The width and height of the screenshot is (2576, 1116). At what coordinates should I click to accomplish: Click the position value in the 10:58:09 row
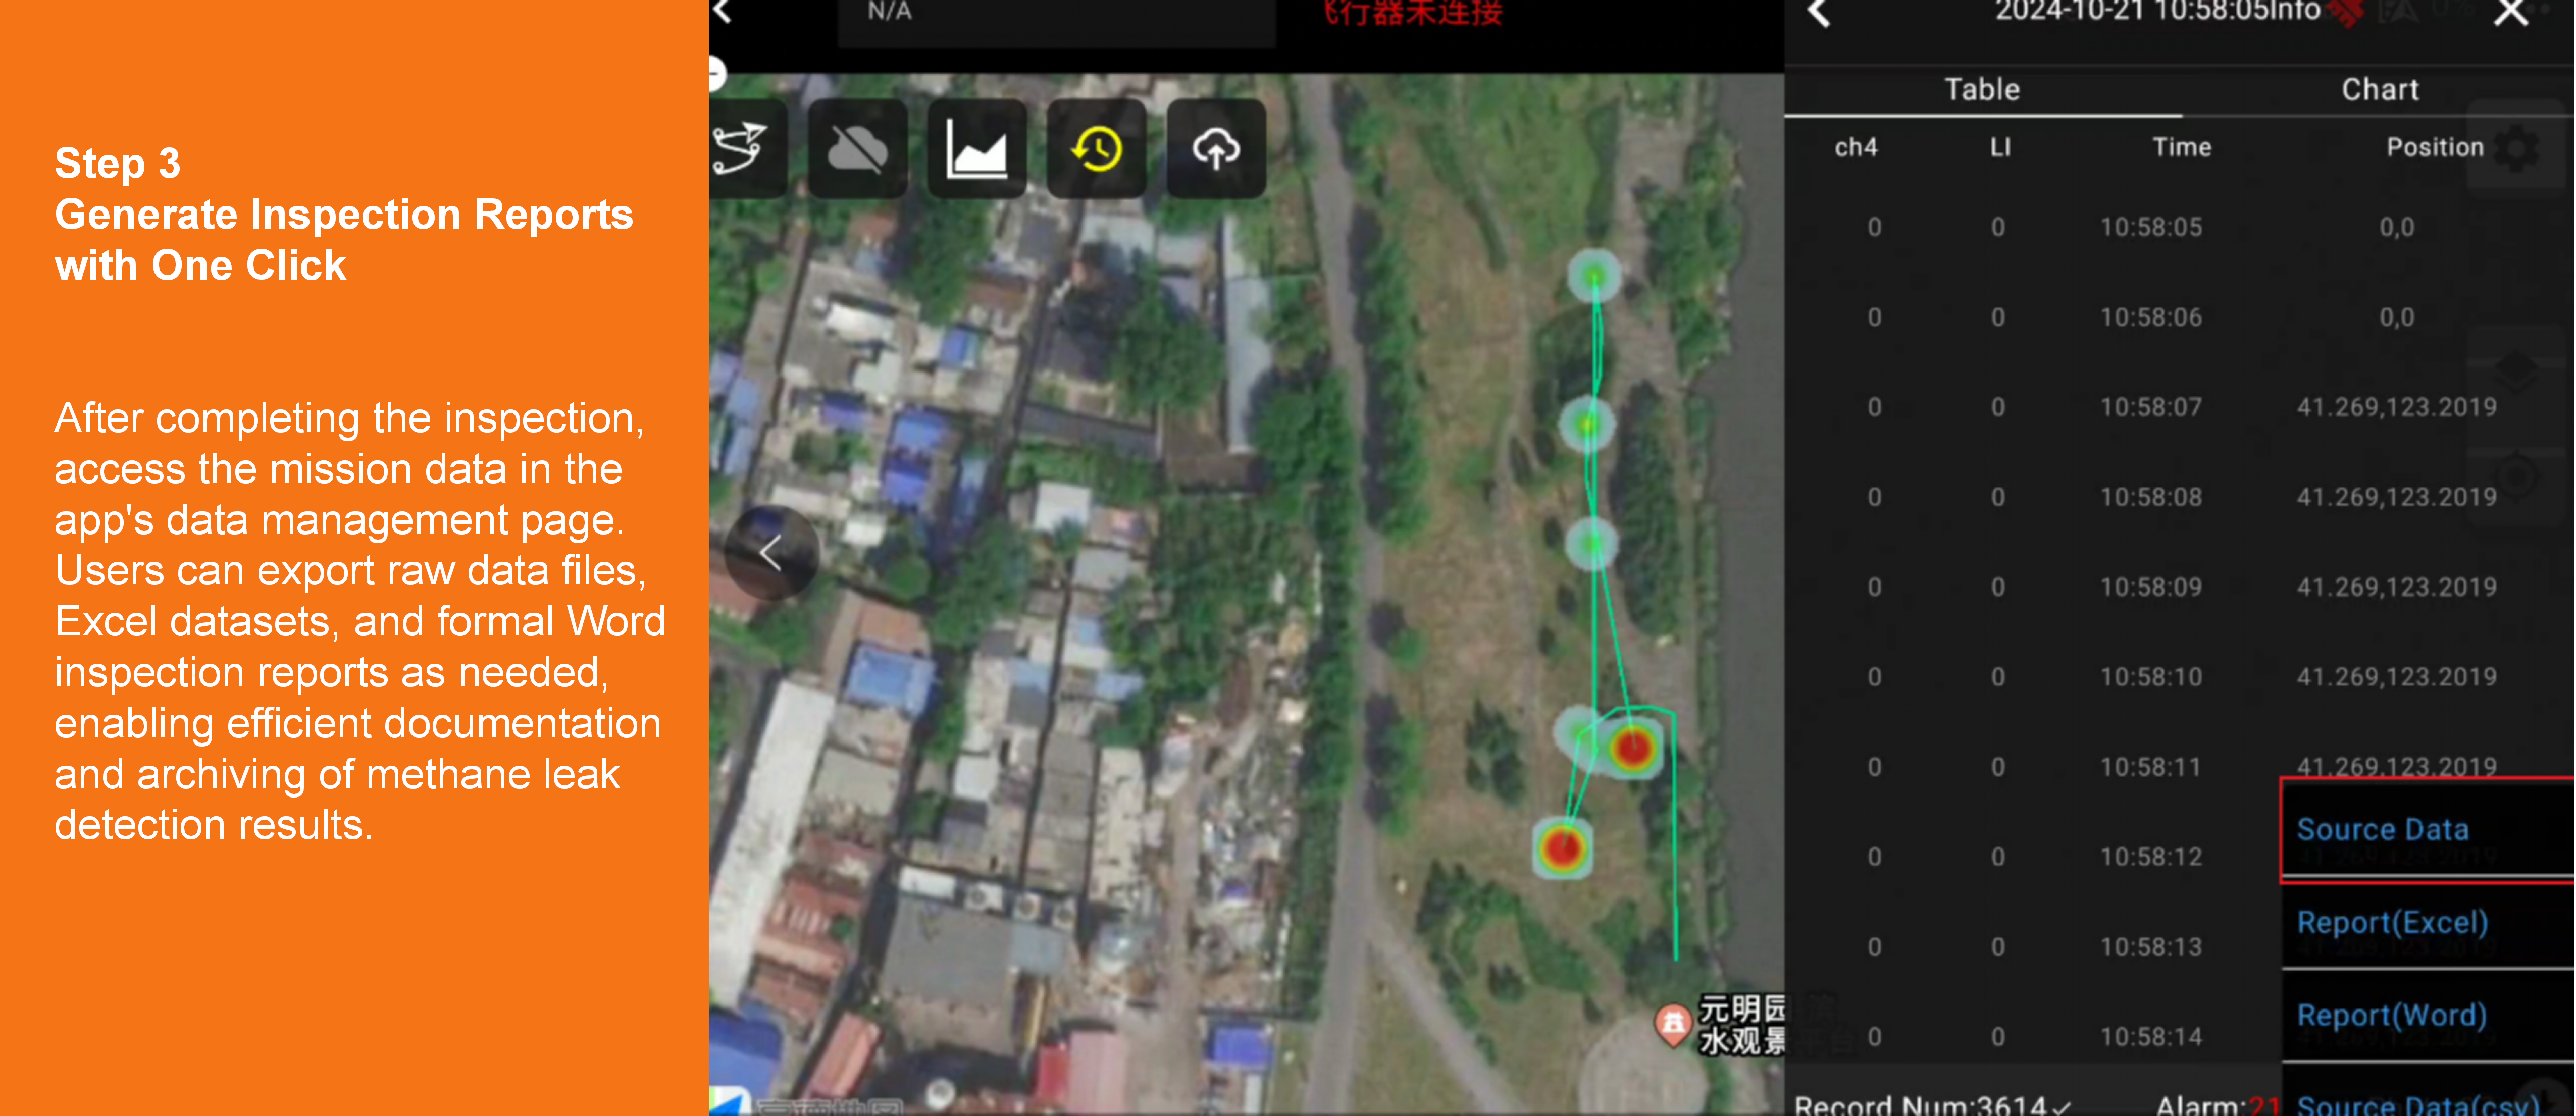pos(2396,587)
